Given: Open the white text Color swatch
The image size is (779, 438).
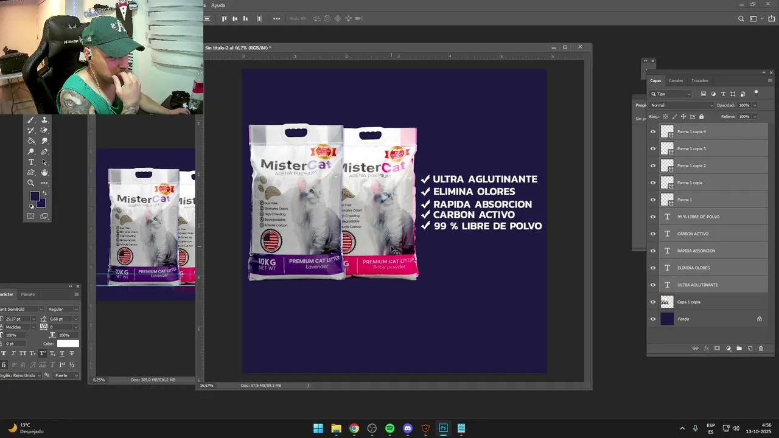Looking at the screenshot, I should pos(68,344).
